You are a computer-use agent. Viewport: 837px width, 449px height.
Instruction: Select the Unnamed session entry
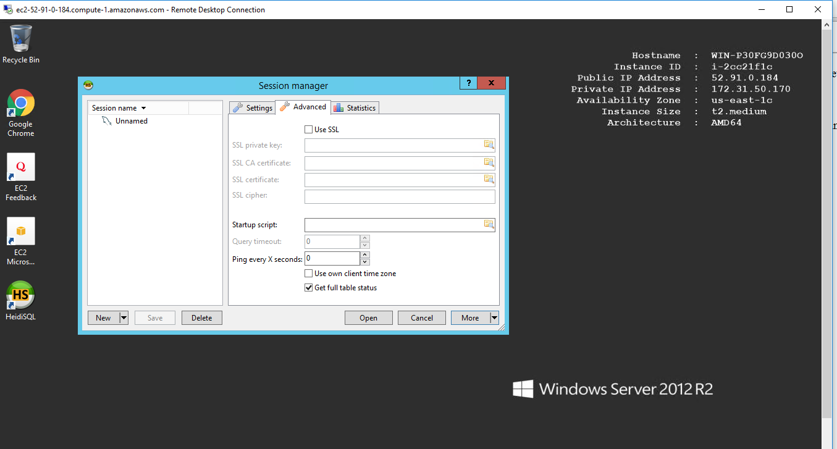pos(131,121)
